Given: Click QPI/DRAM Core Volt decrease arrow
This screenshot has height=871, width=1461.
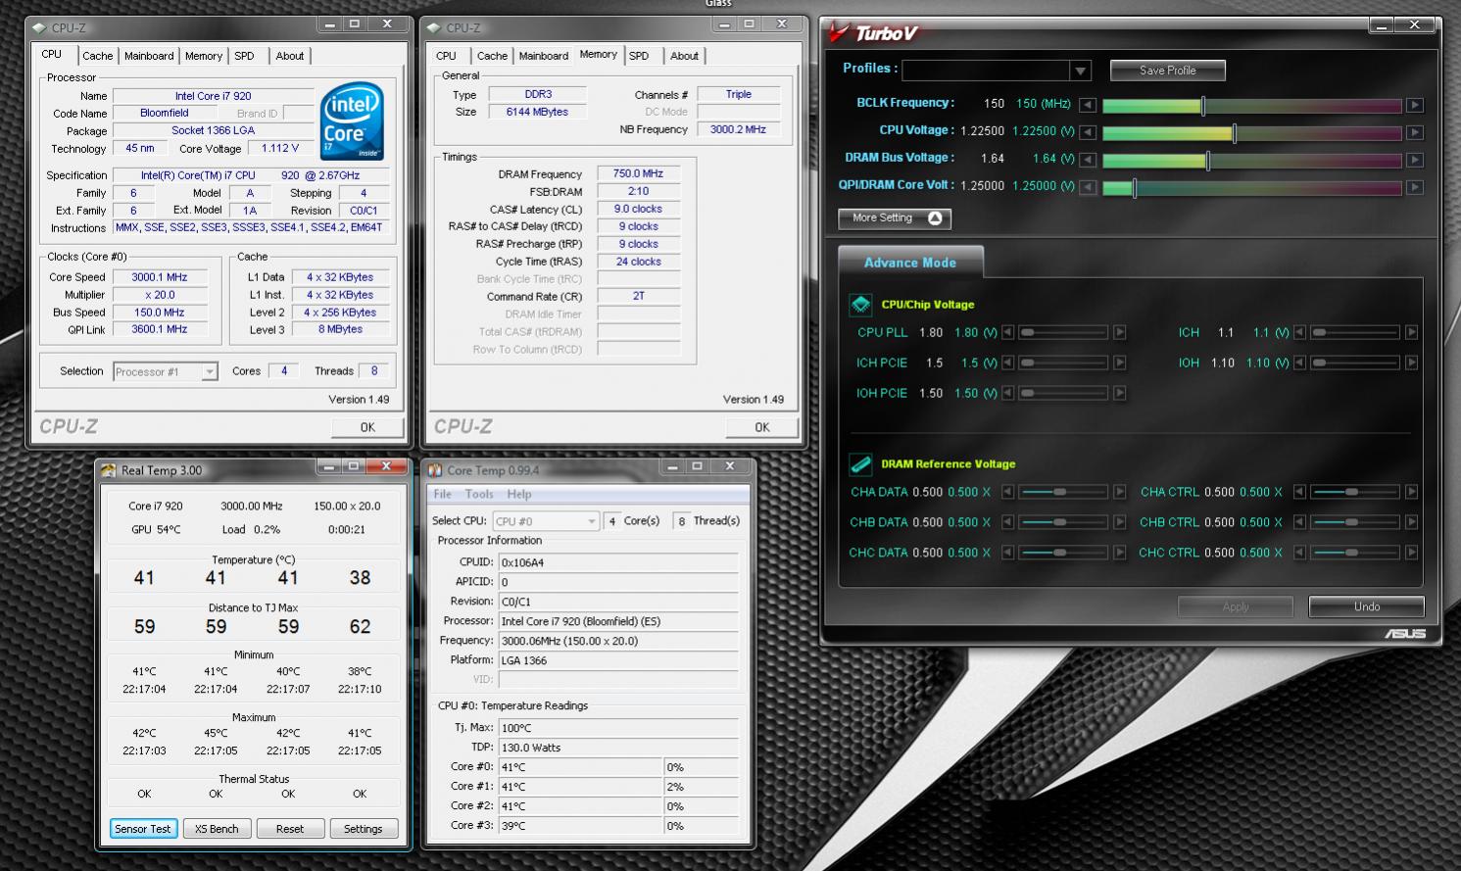Looking at the screenshot, I should click(x=1088, y=187).
